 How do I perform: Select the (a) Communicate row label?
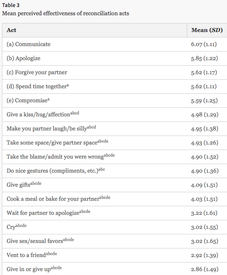tap(29, 44)
